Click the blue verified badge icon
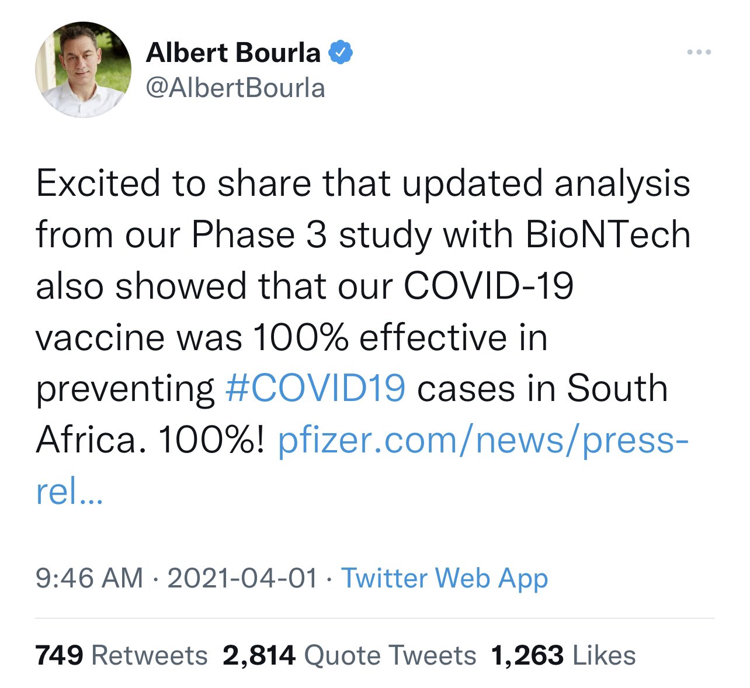750x688 pixels. [341, 53]
